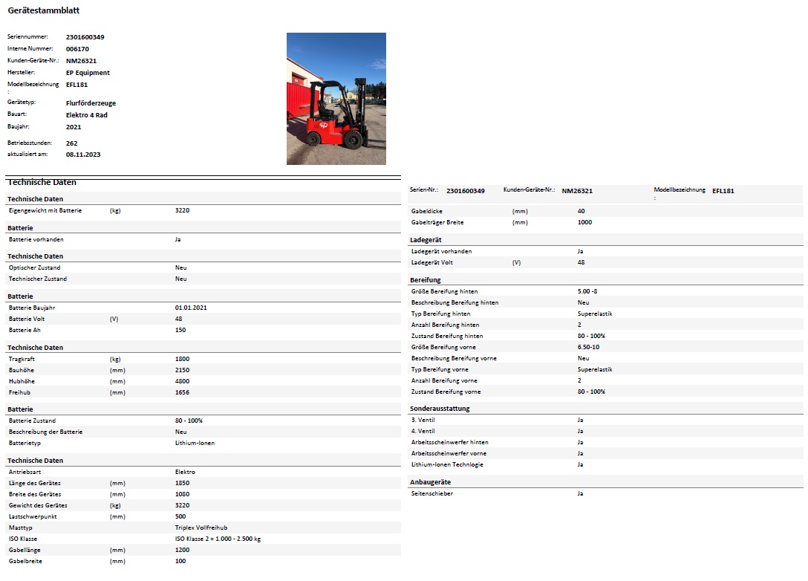Click the Ladegerät section heading
Viewport: 808px width, 581px height.
[426, 240]
